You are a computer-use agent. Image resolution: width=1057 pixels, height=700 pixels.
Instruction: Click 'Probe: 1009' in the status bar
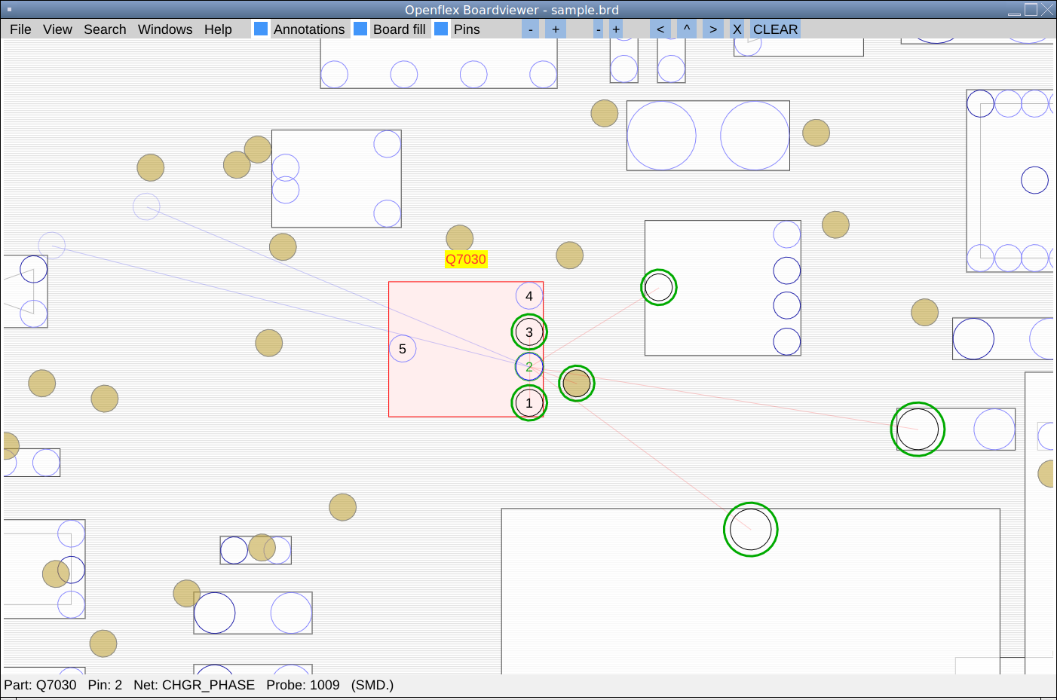[x=303, y=685]
